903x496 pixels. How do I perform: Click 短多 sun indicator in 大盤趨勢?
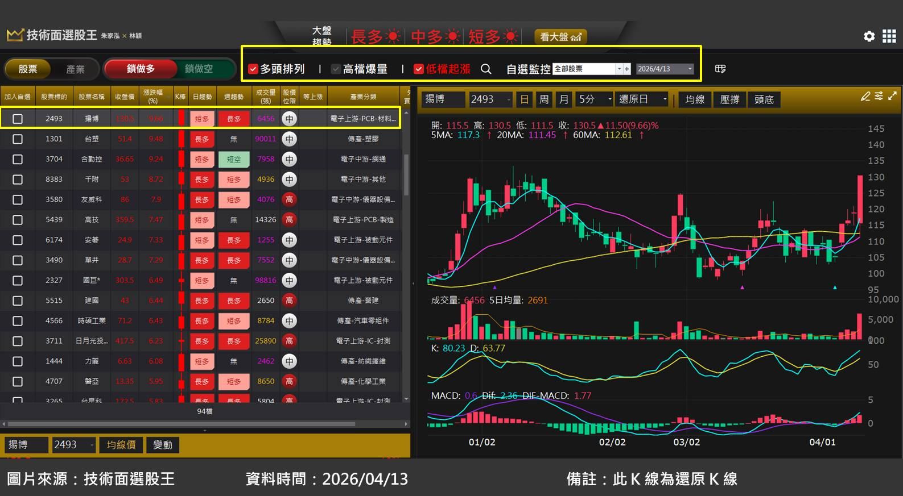pos(494,37)
